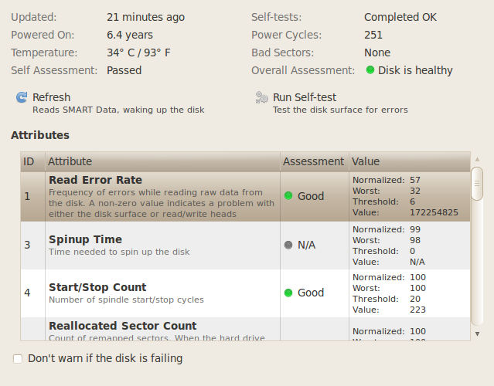
Task: Click the Bad Sectors 'None' value
Action: (x=377, y=52)
